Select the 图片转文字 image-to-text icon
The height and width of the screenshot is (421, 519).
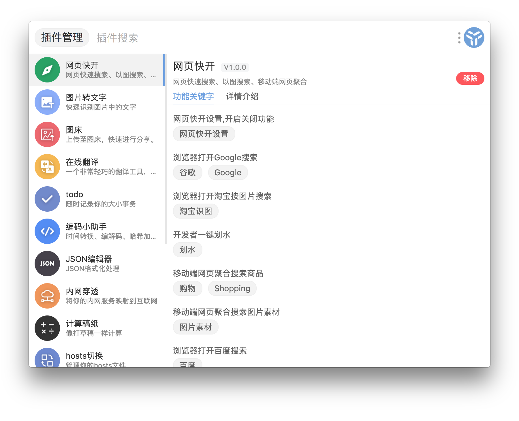pos(47,102)
